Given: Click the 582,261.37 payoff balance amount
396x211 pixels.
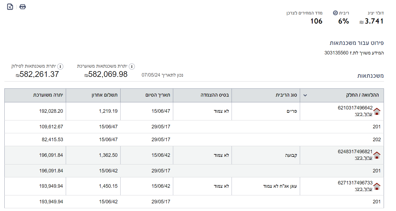Looking at the screenshot, I should click(37, 74).
